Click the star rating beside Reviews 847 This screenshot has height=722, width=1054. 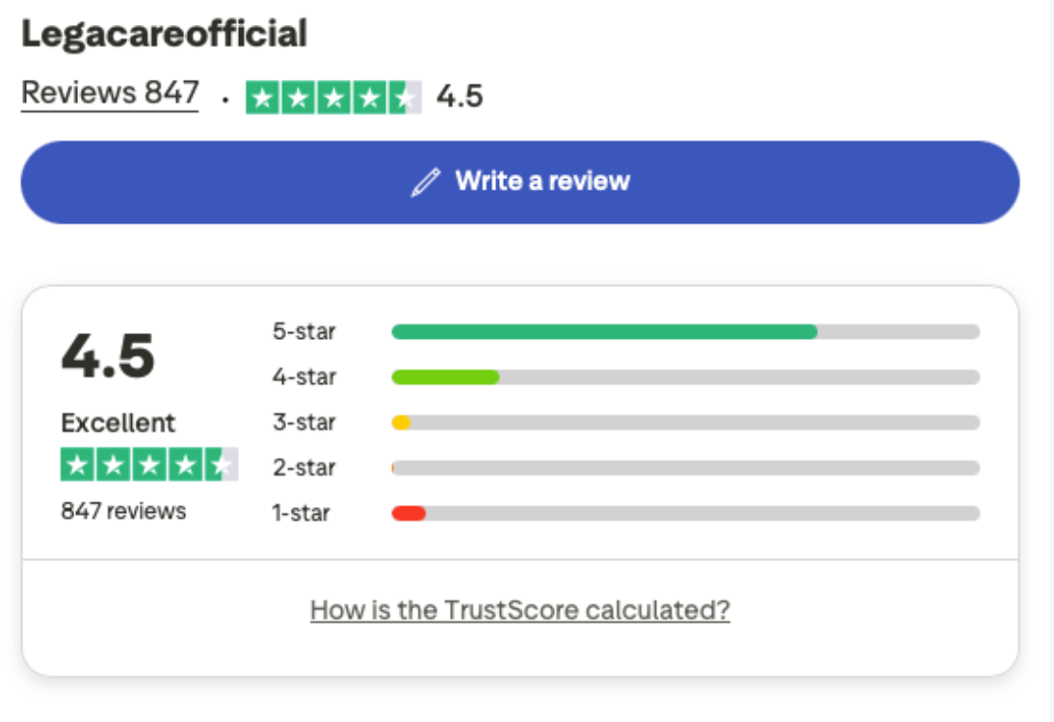333,97
